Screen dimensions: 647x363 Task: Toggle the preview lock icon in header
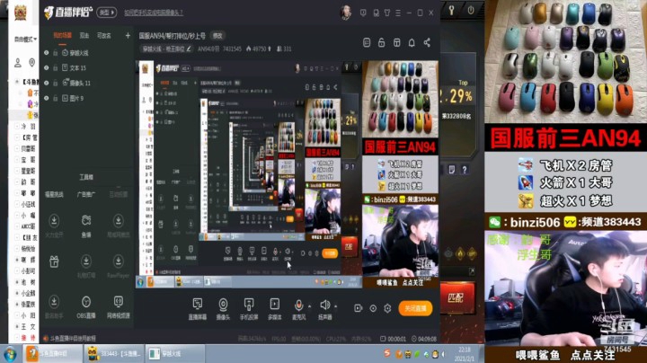381,42
